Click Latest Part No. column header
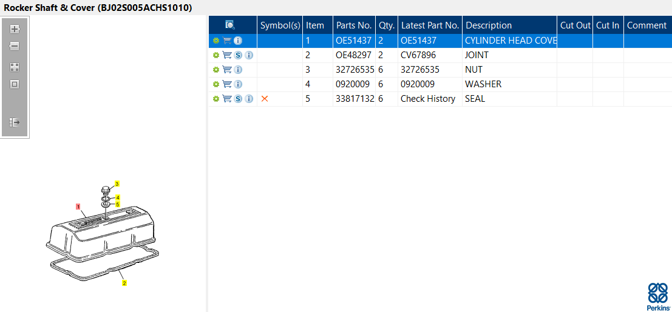The image size is (672, 312). 430,25
